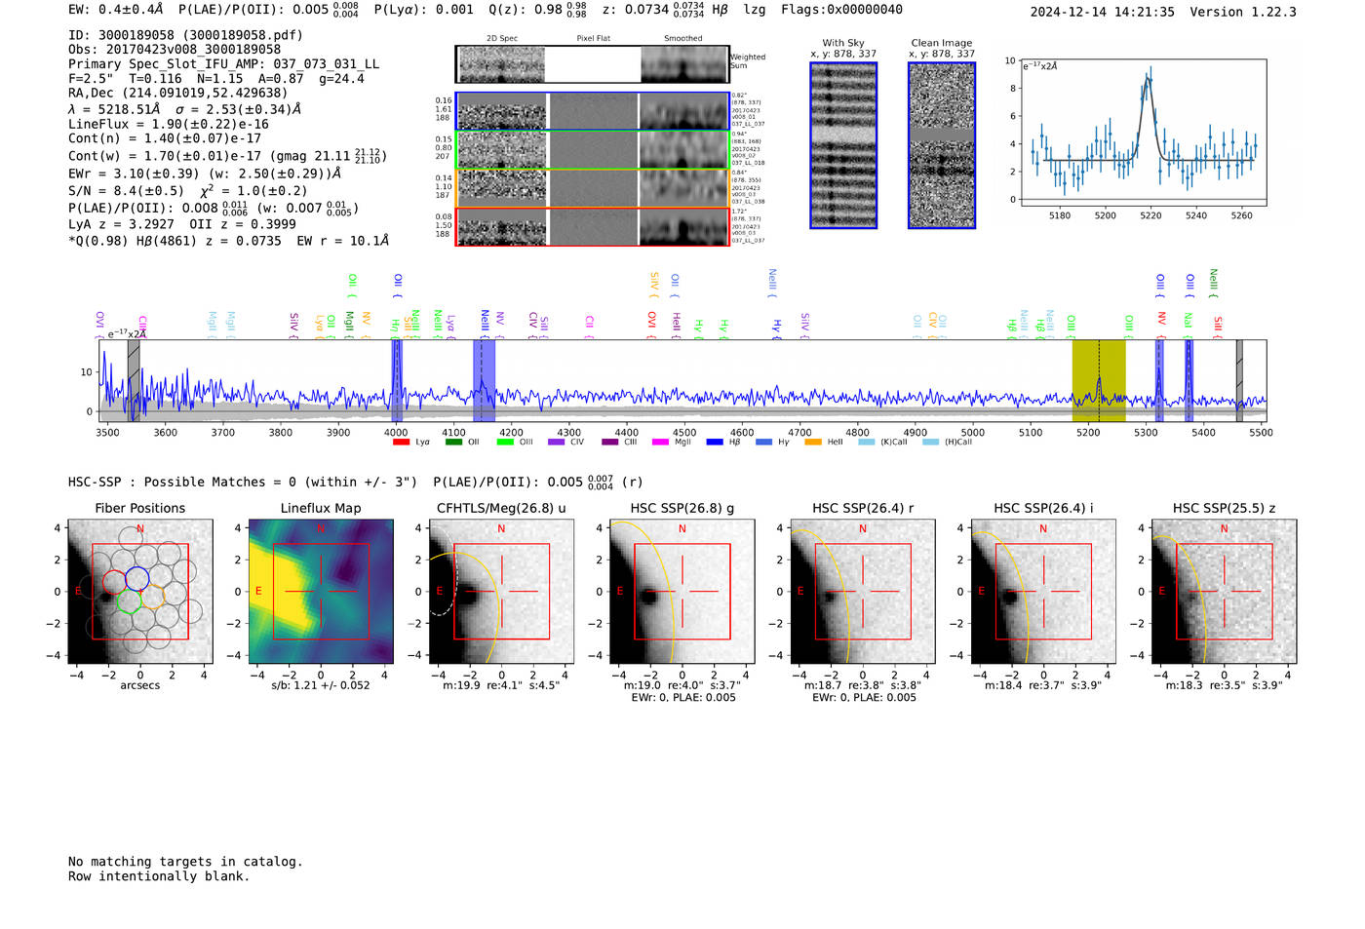The image size is (1365, 929).
Task: Select the CFHTLS/Meg(26.8) u image
Action: point(501,592)
